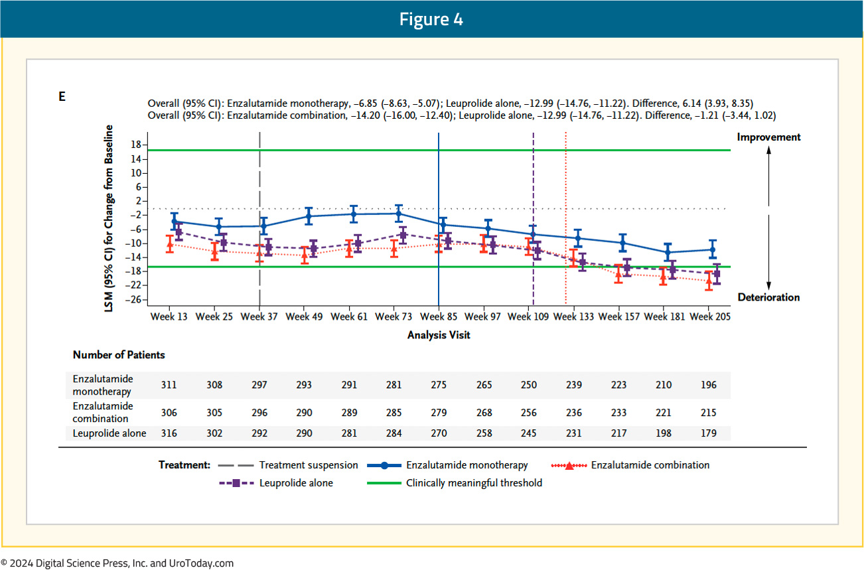
Task: Click the 311 monotherapy patient count
Action: pos(169,385)
